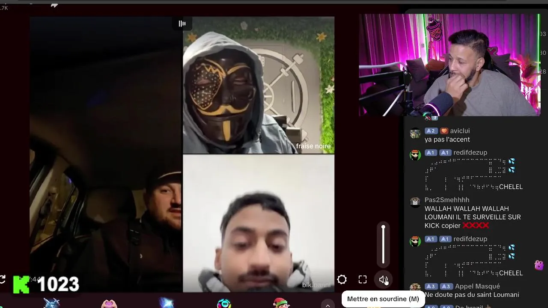This screenshot has width=548, height=308.
Task: Open Pas2Smehhhh's chat profile
Action: click(447, 200)
